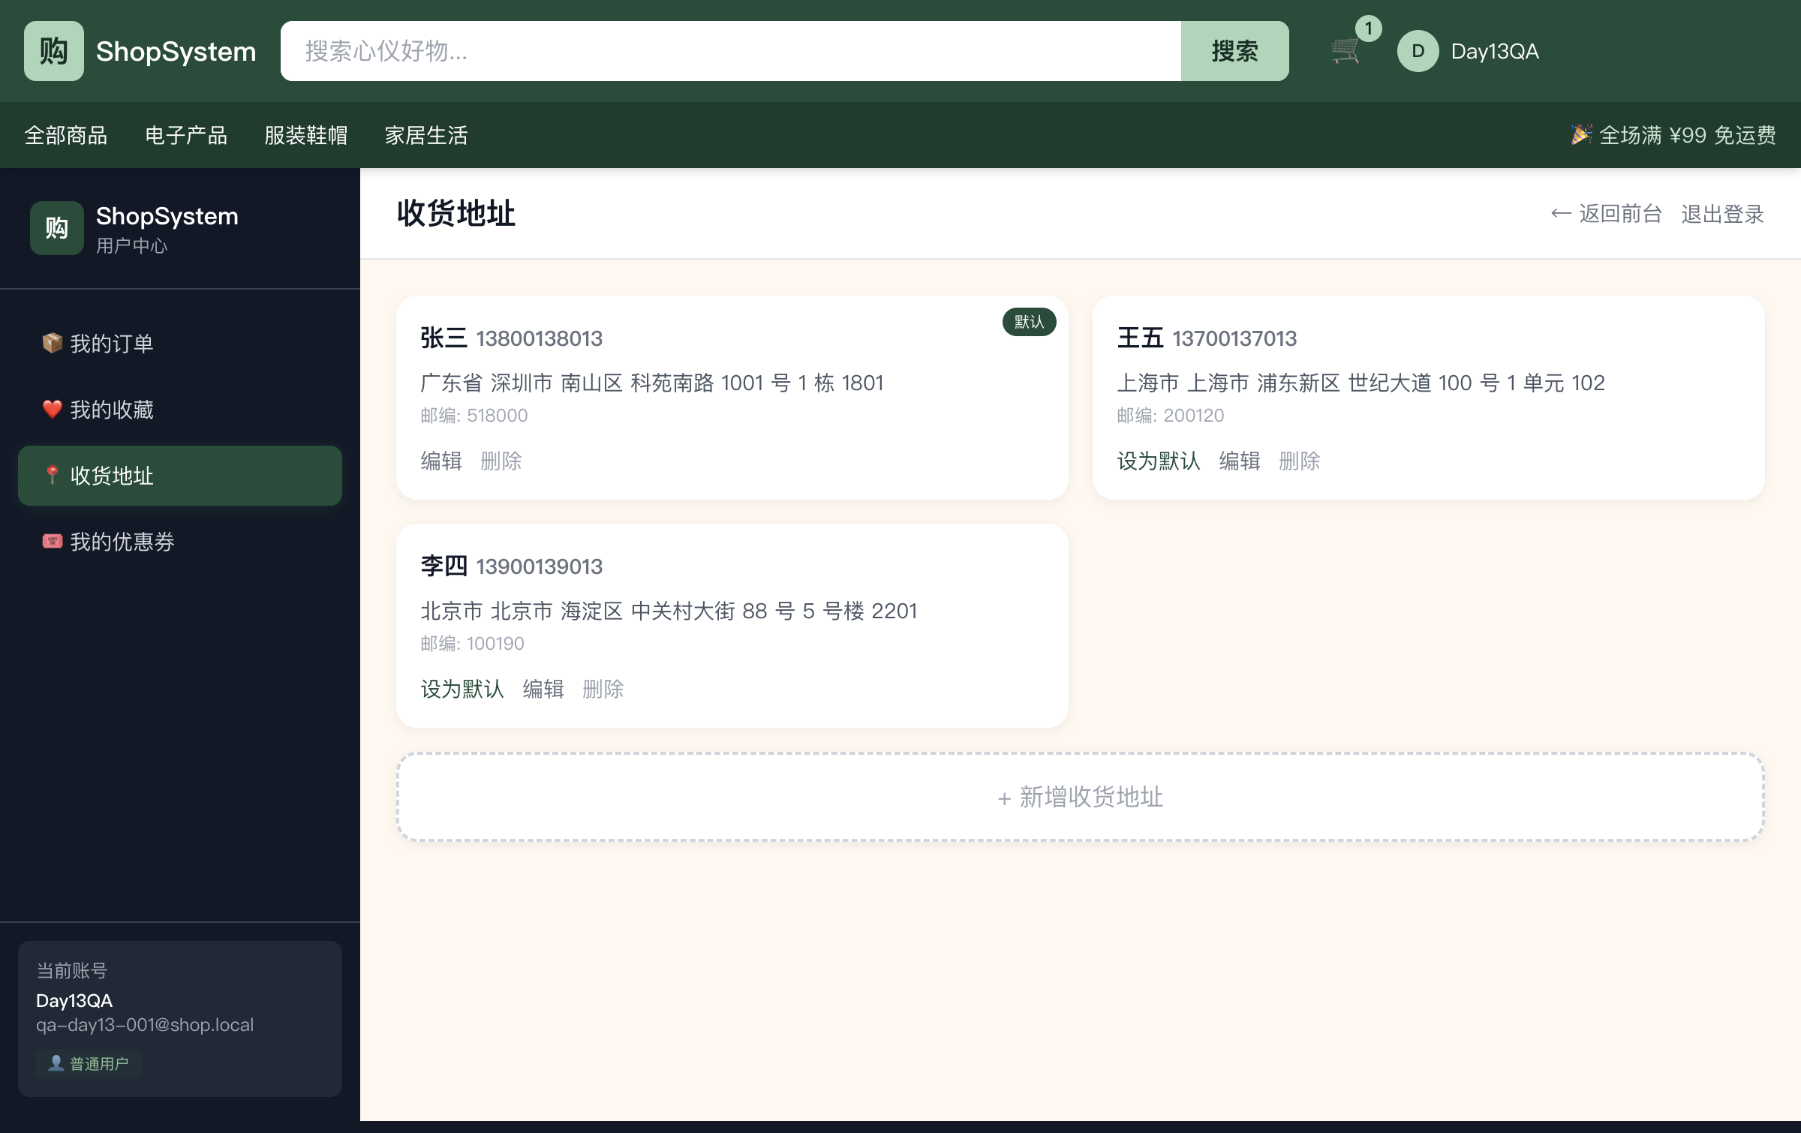Click the ShopSystem logo in top header

[140, 51]
